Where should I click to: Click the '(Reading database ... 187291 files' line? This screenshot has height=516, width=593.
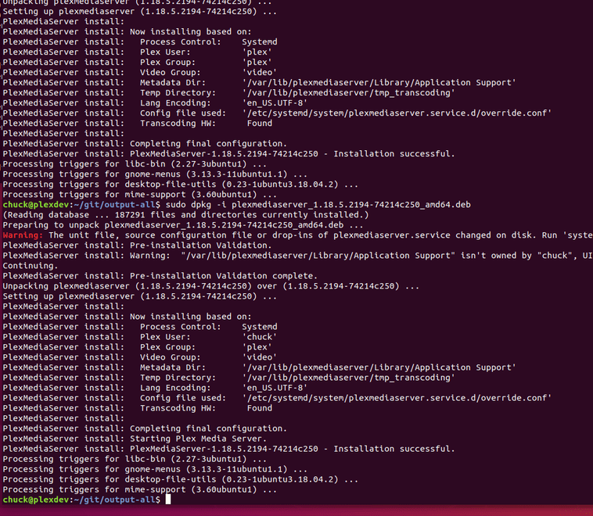coord(185,215)
